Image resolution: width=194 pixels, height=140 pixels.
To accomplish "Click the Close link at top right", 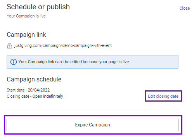I will (x=185, y=8).
